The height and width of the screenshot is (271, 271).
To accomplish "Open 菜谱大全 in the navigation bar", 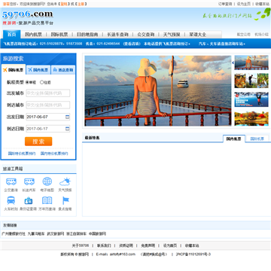I will 198,35.
